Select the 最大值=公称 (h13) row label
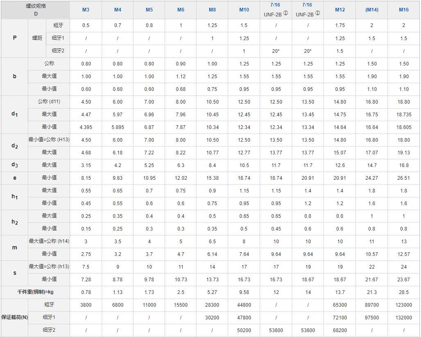The width and height of the screenshot is (421, 337). 49,267
